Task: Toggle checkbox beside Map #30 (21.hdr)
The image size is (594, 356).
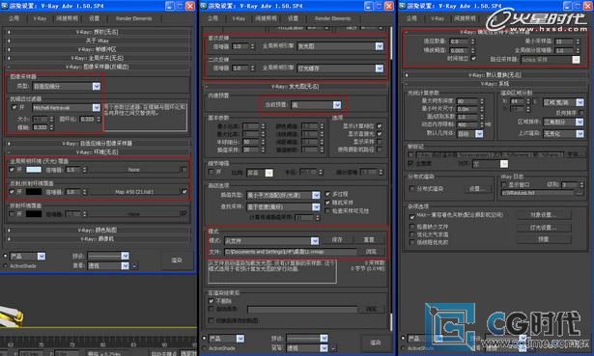Action: pos(184,192)
